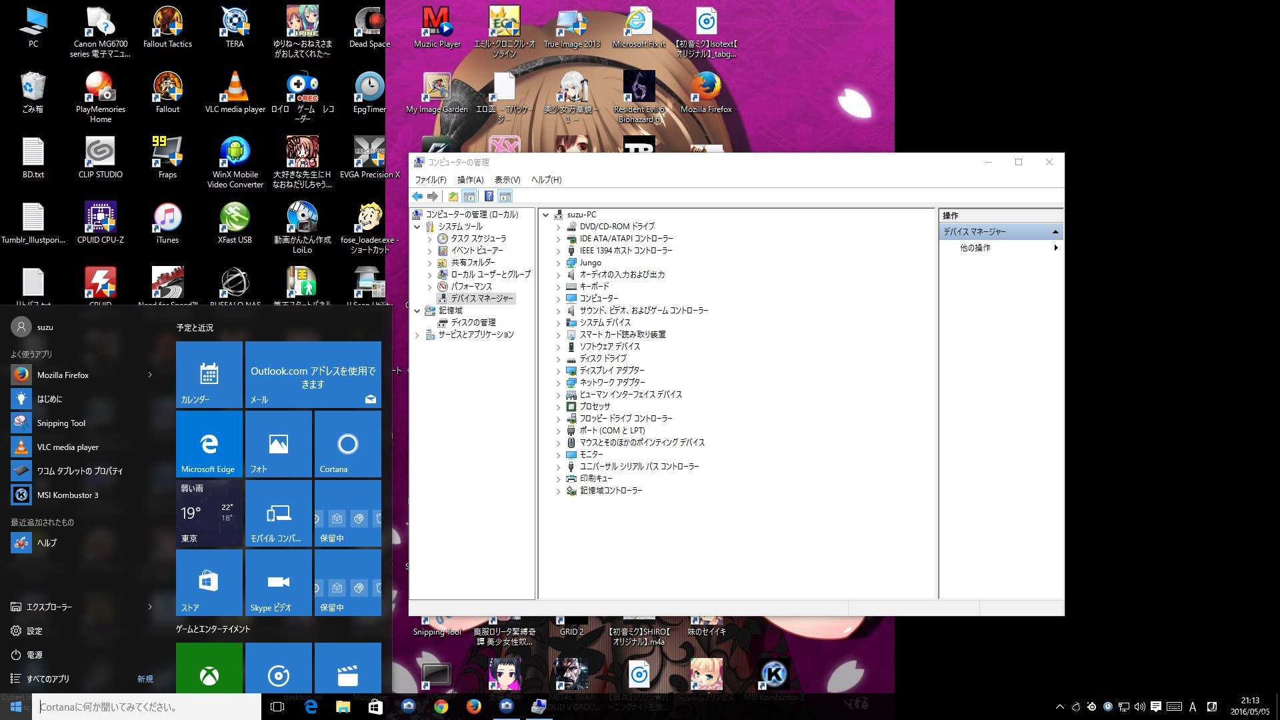This screenshot has width=1280, height=720.
Task: Collapse the suzu-PC root node
Action: tap(545, 215)
